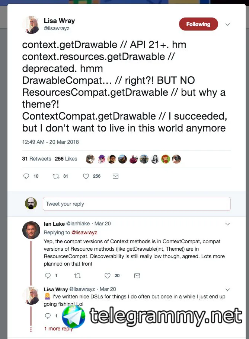Click the reply icon under main tweet
Screen dimensions: 249x339
pos(26,176)
